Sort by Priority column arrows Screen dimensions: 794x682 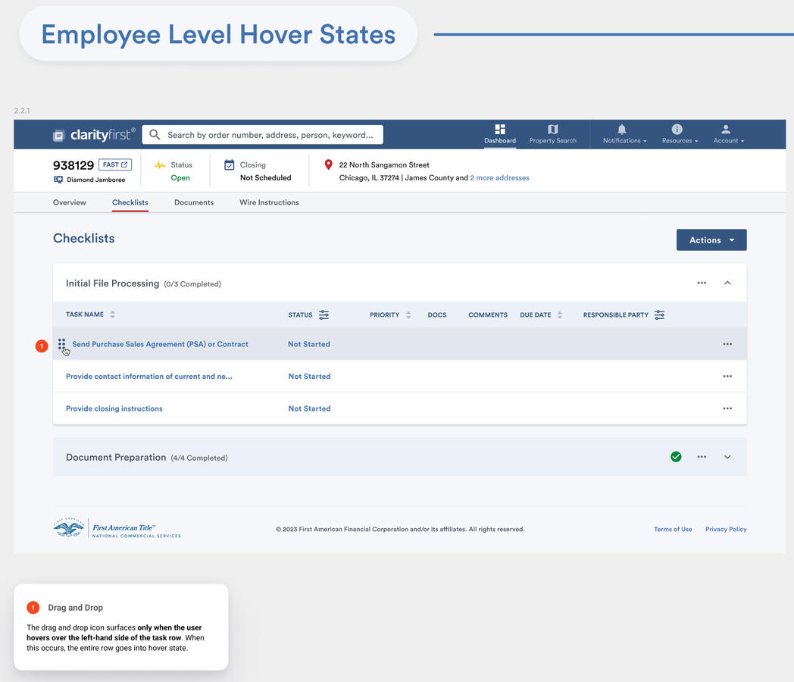pyautogui.click(x=408, y=315)
